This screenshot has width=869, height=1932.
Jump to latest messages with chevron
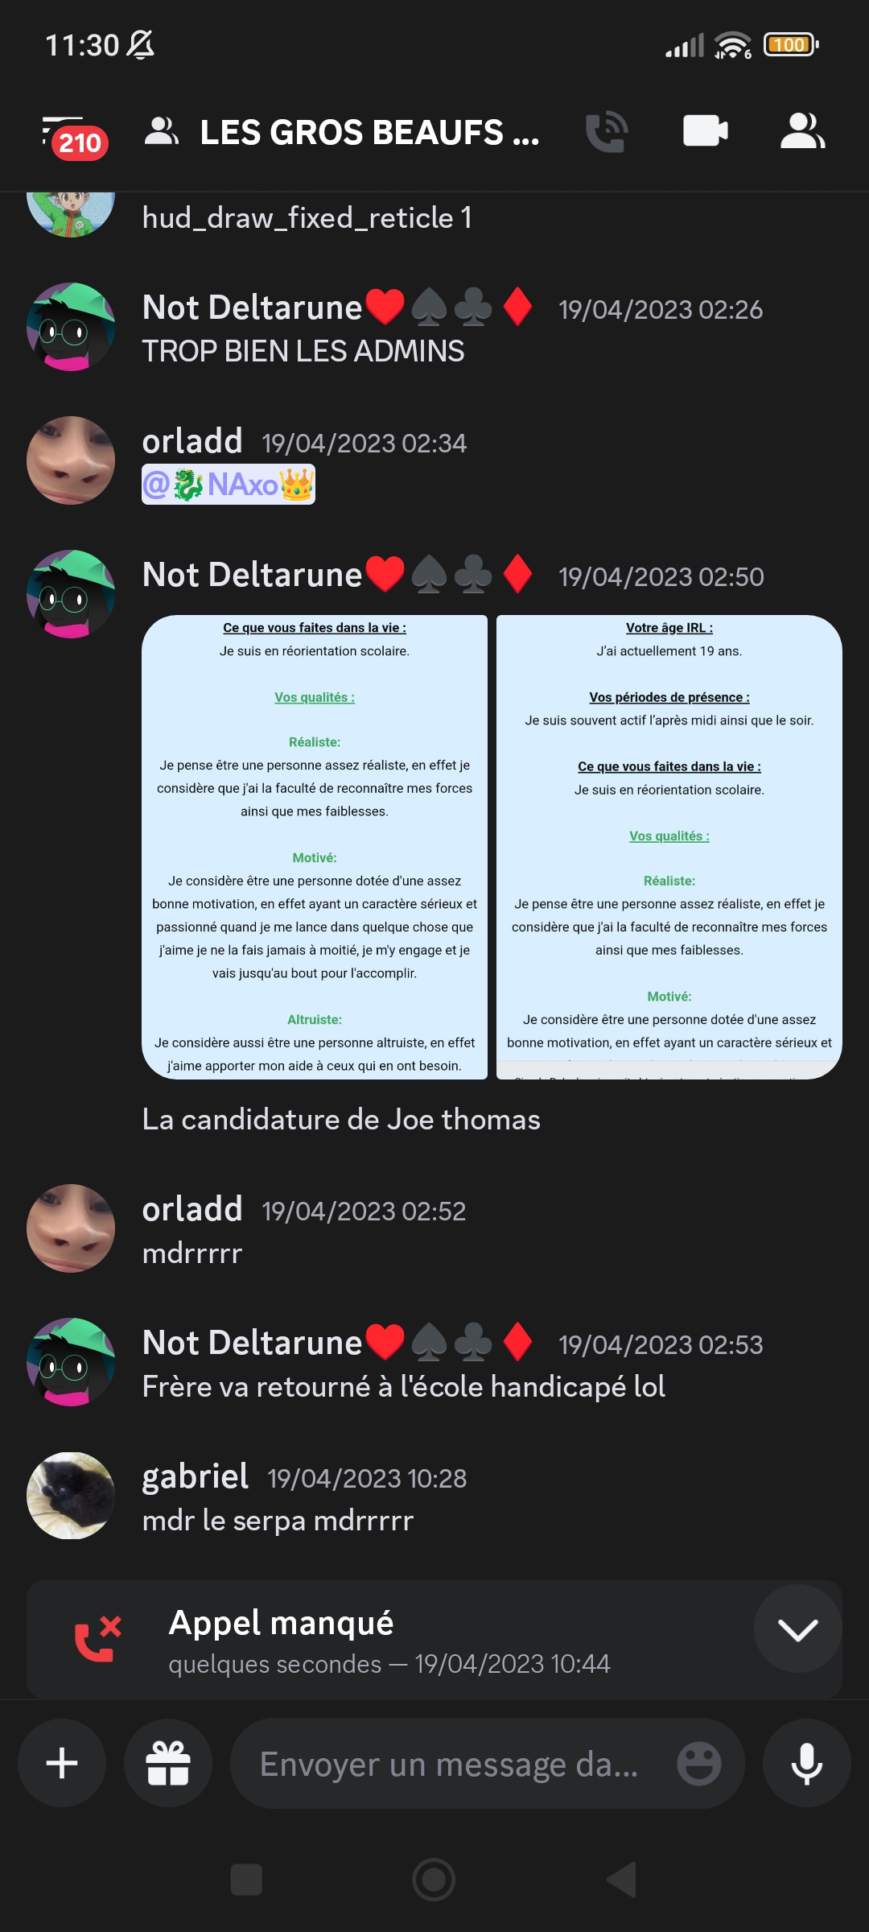797,1629
